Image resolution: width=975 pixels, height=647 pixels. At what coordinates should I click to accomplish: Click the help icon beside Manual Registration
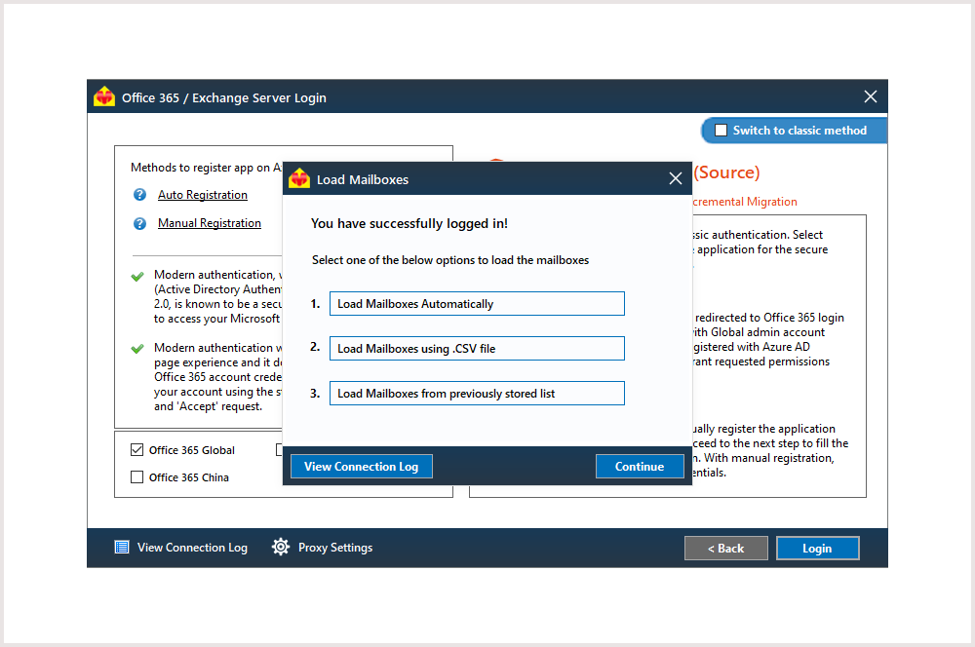[x=139, y=224]
